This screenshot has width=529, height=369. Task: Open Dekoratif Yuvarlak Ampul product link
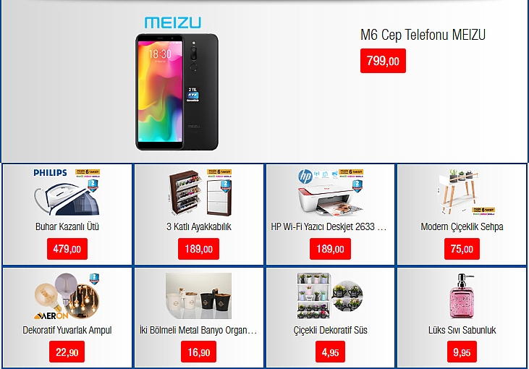coord(67,330)
